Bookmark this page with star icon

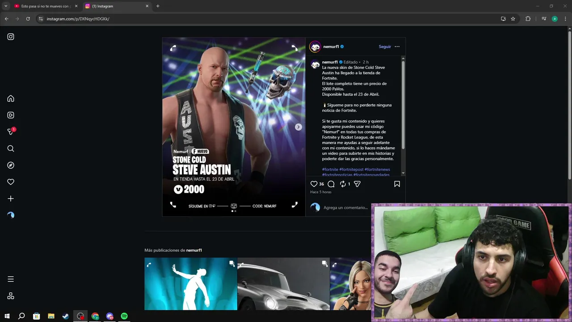tap(513, 19)
